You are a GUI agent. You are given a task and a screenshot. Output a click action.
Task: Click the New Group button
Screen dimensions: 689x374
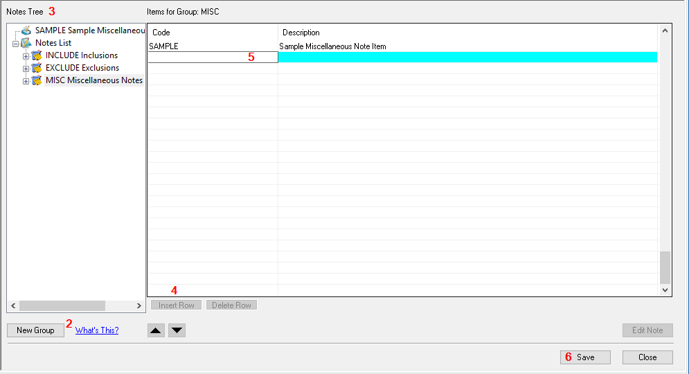point(35,330)
